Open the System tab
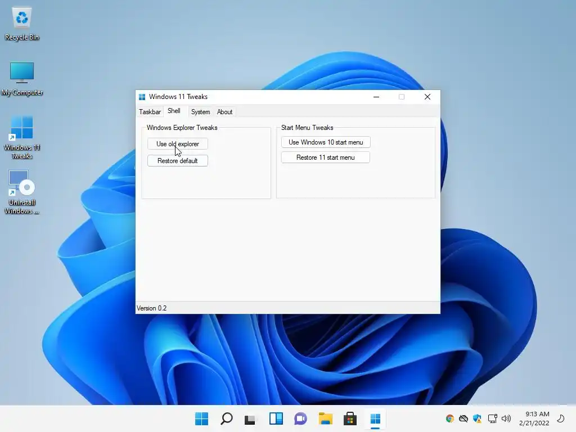Screen dimensions: 576x432 pos(201,112)
